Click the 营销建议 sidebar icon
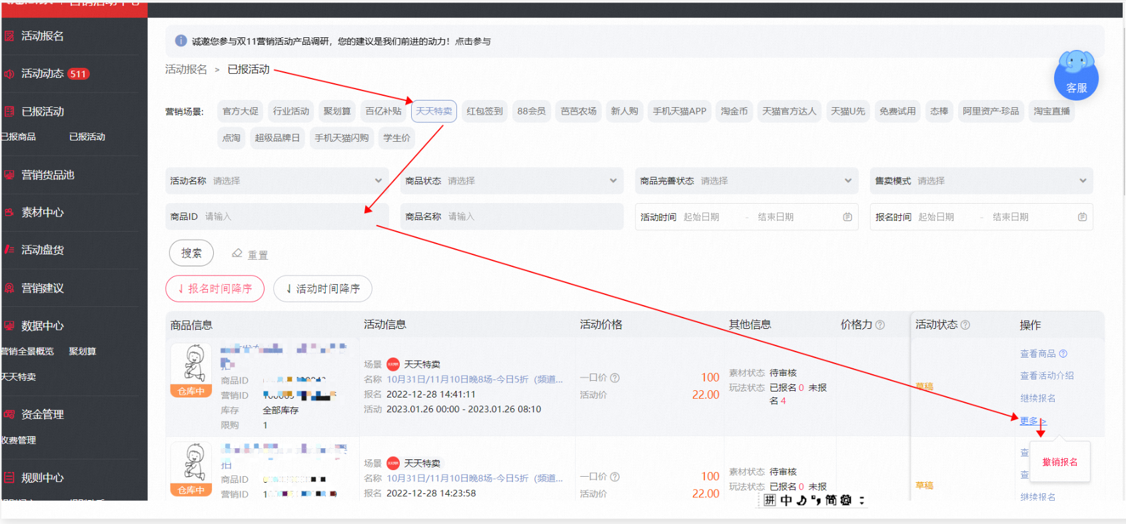1126x524 pixels. coord(9,288)
